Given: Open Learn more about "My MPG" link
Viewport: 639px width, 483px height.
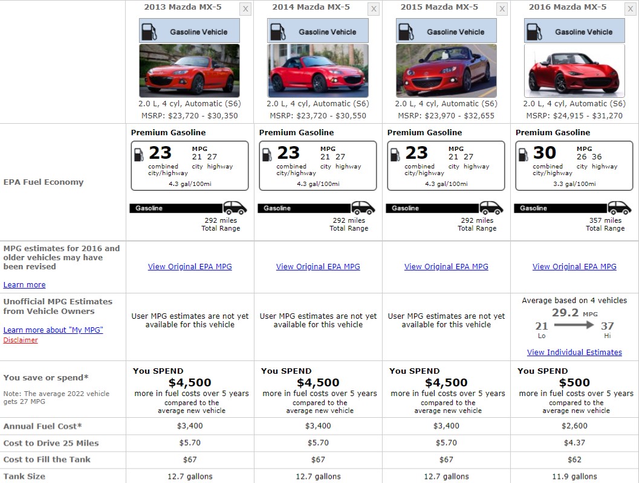Looking at the screenshot, I should click(53, 330).
